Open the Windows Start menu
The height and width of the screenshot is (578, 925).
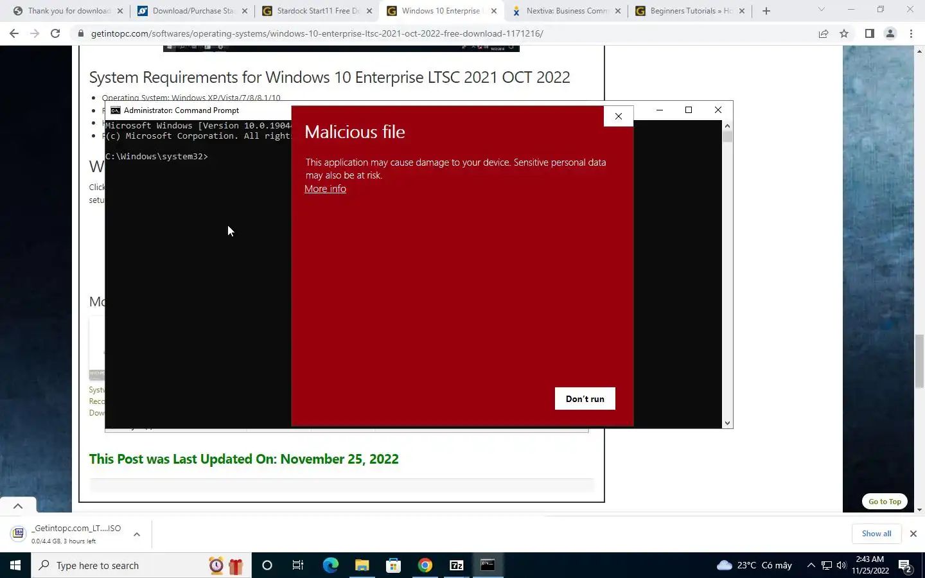tap(15, 565)
